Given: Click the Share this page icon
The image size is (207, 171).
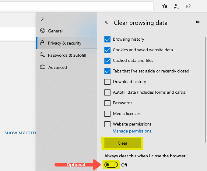Looking at the screenshot, I should point(188,6).
